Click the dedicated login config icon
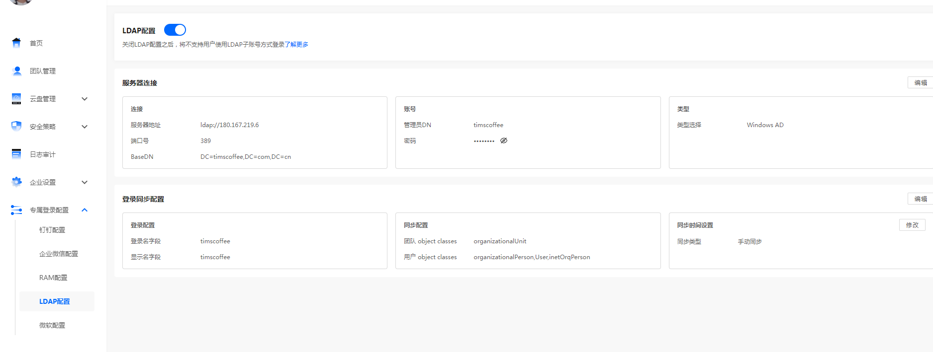 tap(16, 210)
